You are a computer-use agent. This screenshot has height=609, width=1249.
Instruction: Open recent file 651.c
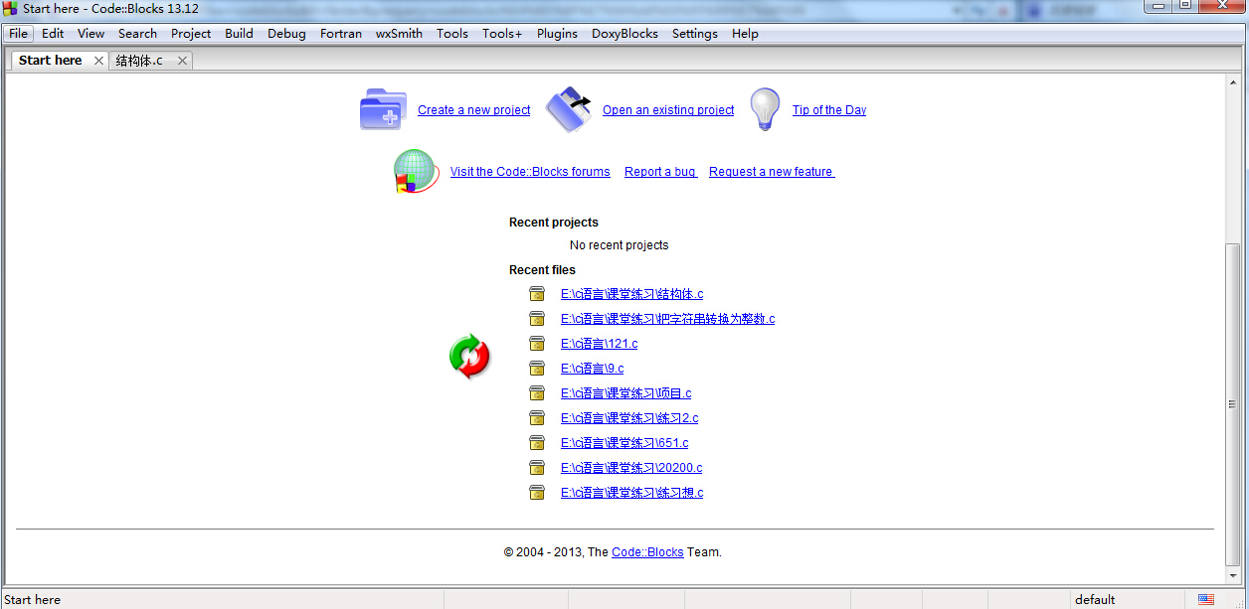click(x=624, y=443)
